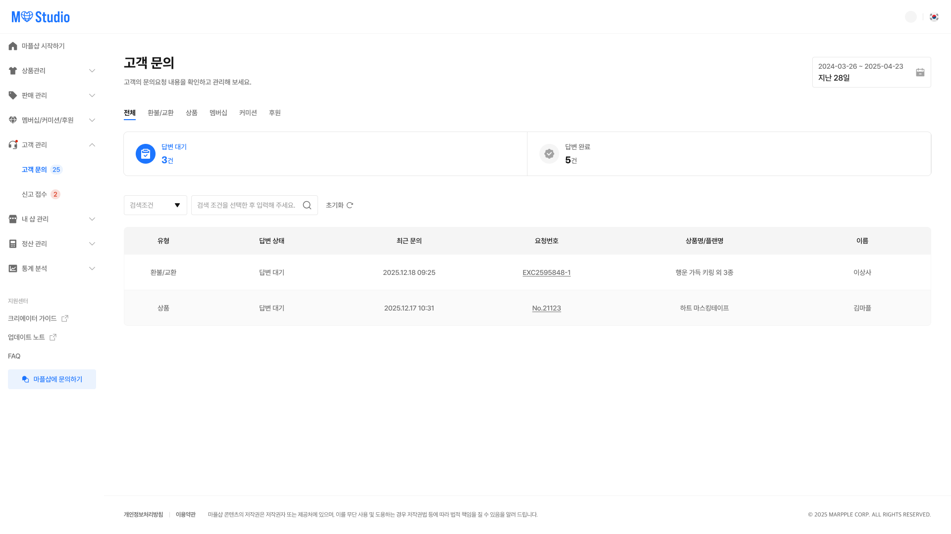The height and width of the screenshot is (534, 951).
Task: Click the Korean flag language icon
Action: click(934, 17)
